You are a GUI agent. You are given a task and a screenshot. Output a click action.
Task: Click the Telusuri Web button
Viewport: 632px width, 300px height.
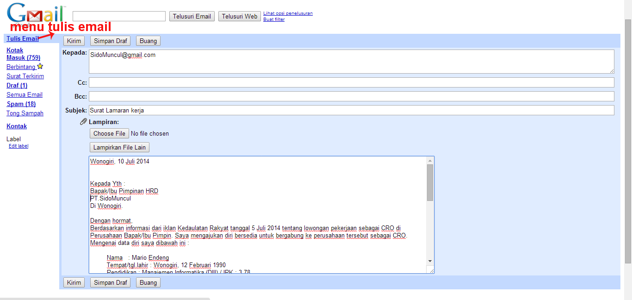(240, 16)
